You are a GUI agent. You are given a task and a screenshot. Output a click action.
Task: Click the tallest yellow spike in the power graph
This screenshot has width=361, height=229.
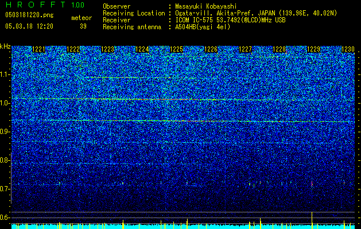pyautogui.click(x=312, y=220)
